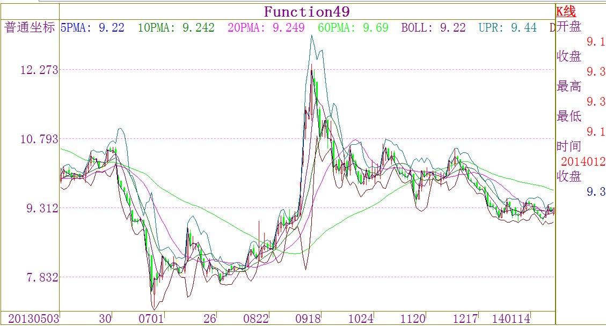
Task: Select the 5PMA moving average label
Action: (92, 28)
